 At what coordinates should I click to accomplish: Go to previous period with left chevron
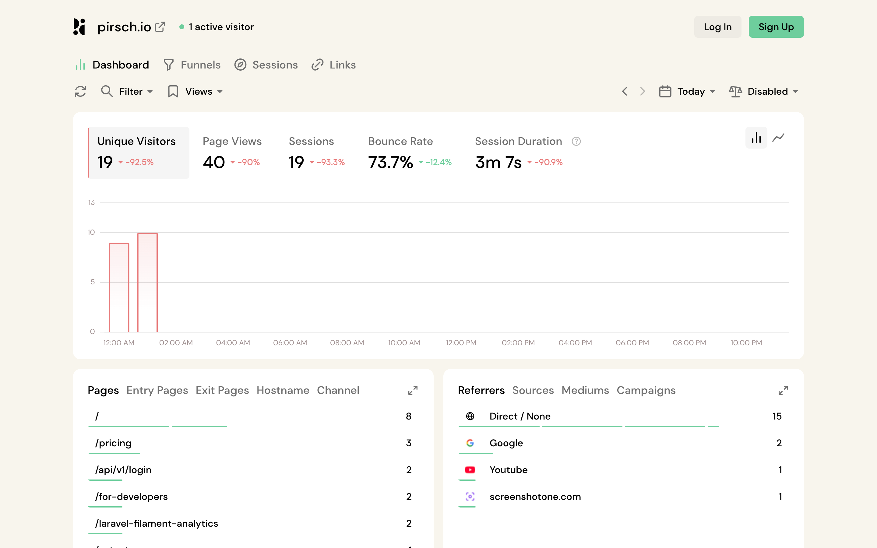point(625,91)
